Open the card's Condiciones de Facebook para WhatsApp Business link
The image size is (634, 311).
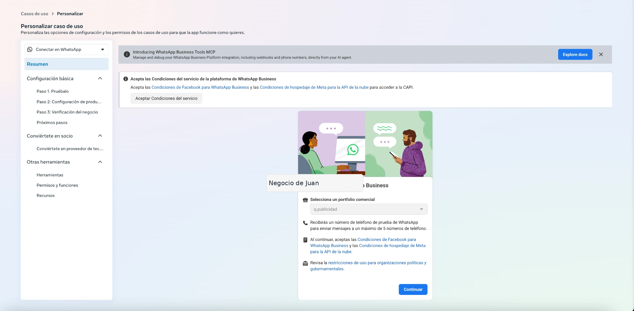pos(363,242)
